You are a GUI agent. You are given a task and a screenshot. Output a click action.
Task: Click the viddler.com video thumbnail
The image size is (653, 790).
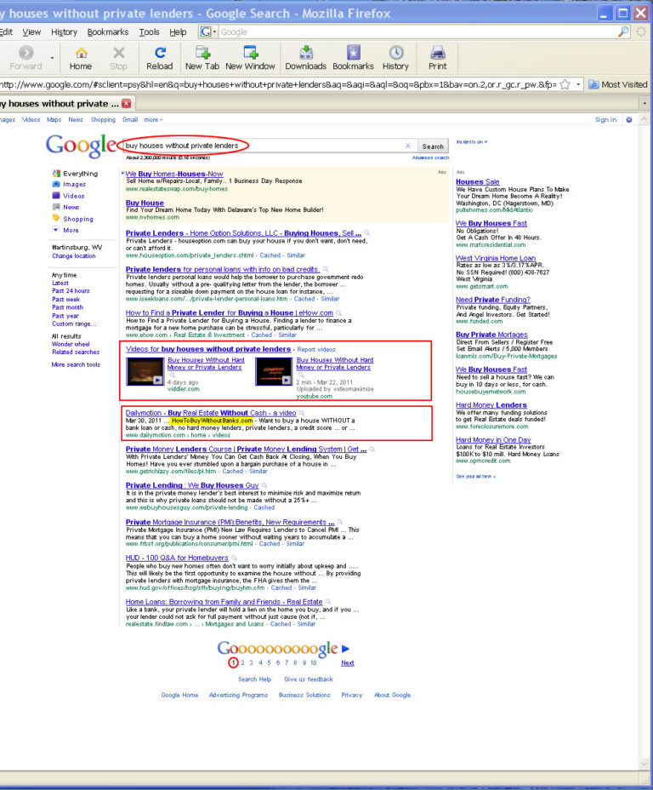(x=145, y=371)
